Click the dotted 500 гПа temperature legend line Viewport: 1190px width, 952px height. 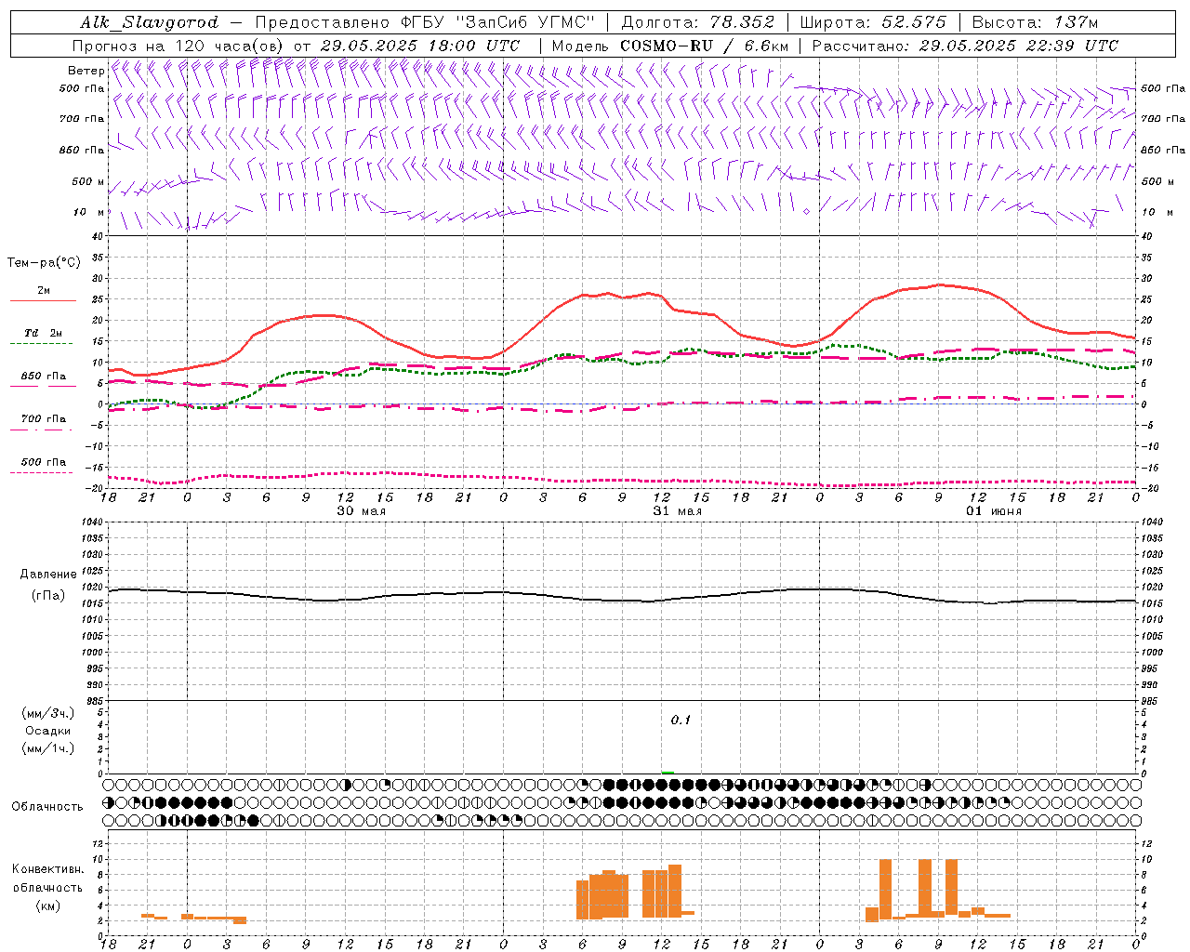click(x=43, y=472)
